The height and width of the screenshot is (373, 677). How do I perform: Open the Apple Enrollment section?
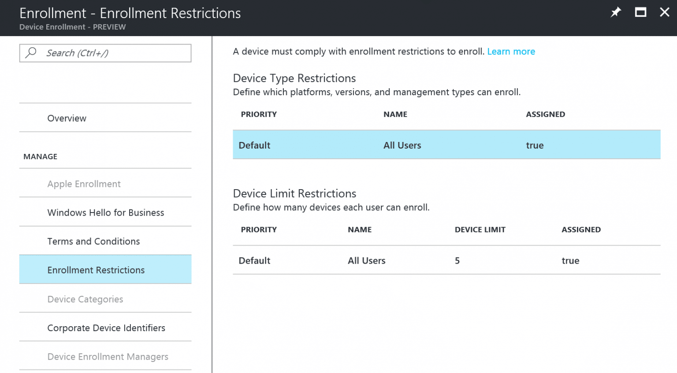pyautogui.click(x=84, y=184)
